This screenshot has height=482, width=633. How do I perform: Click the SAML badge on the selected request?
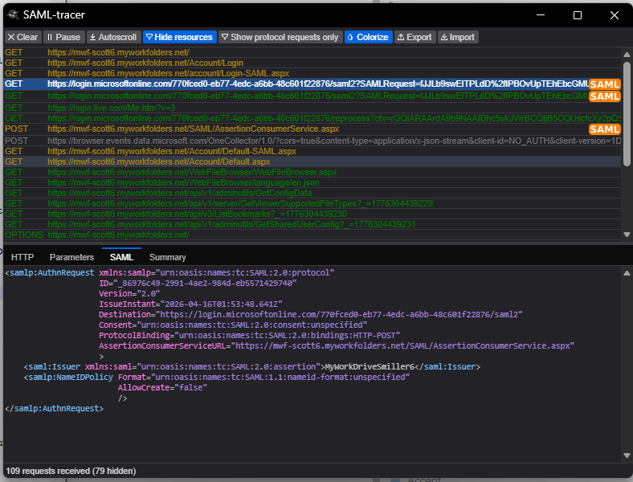(x=604, y=84)
